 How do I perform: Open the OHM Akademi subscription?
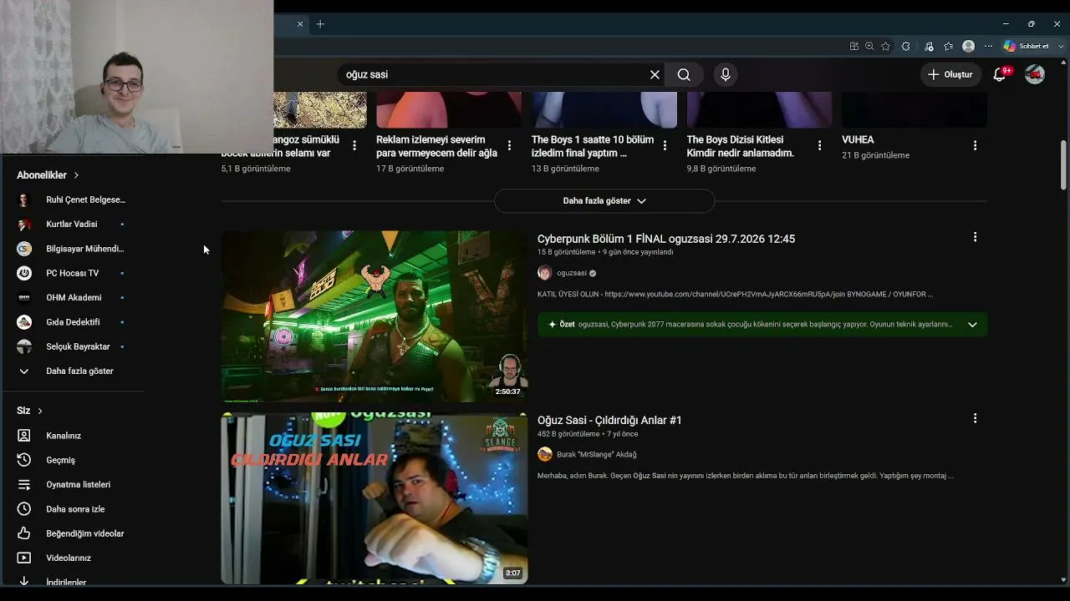tap(74, 297)
